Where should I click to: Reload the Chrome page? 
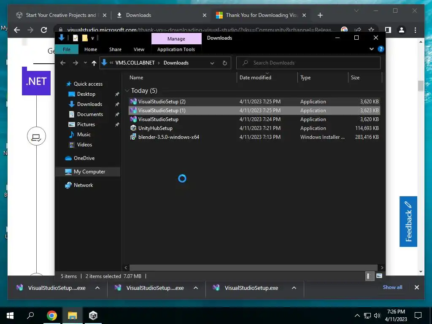(x=44, y=30)
